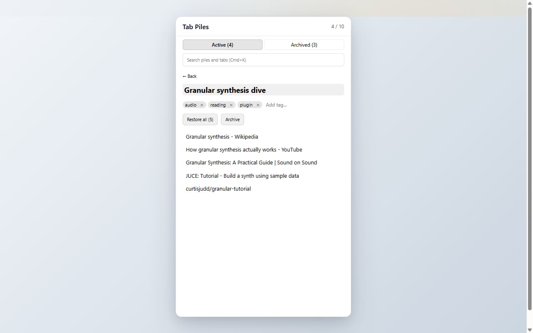The image size is (533, 333).
Task: Click Restore all (5) button
Action: point(200,119)
